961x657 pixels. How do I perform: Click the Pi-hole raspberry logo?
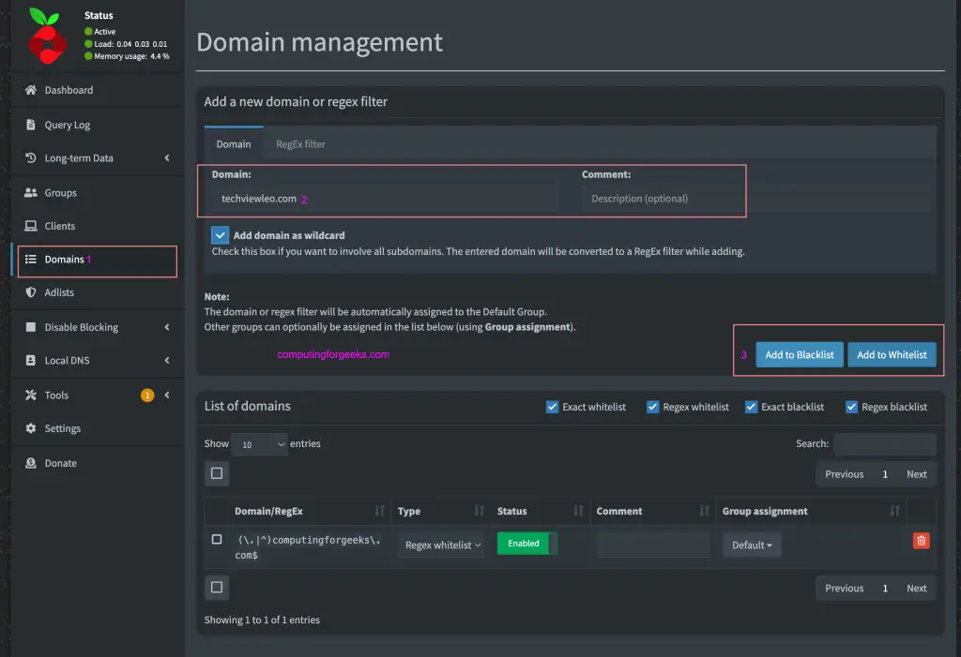[47, 37]
